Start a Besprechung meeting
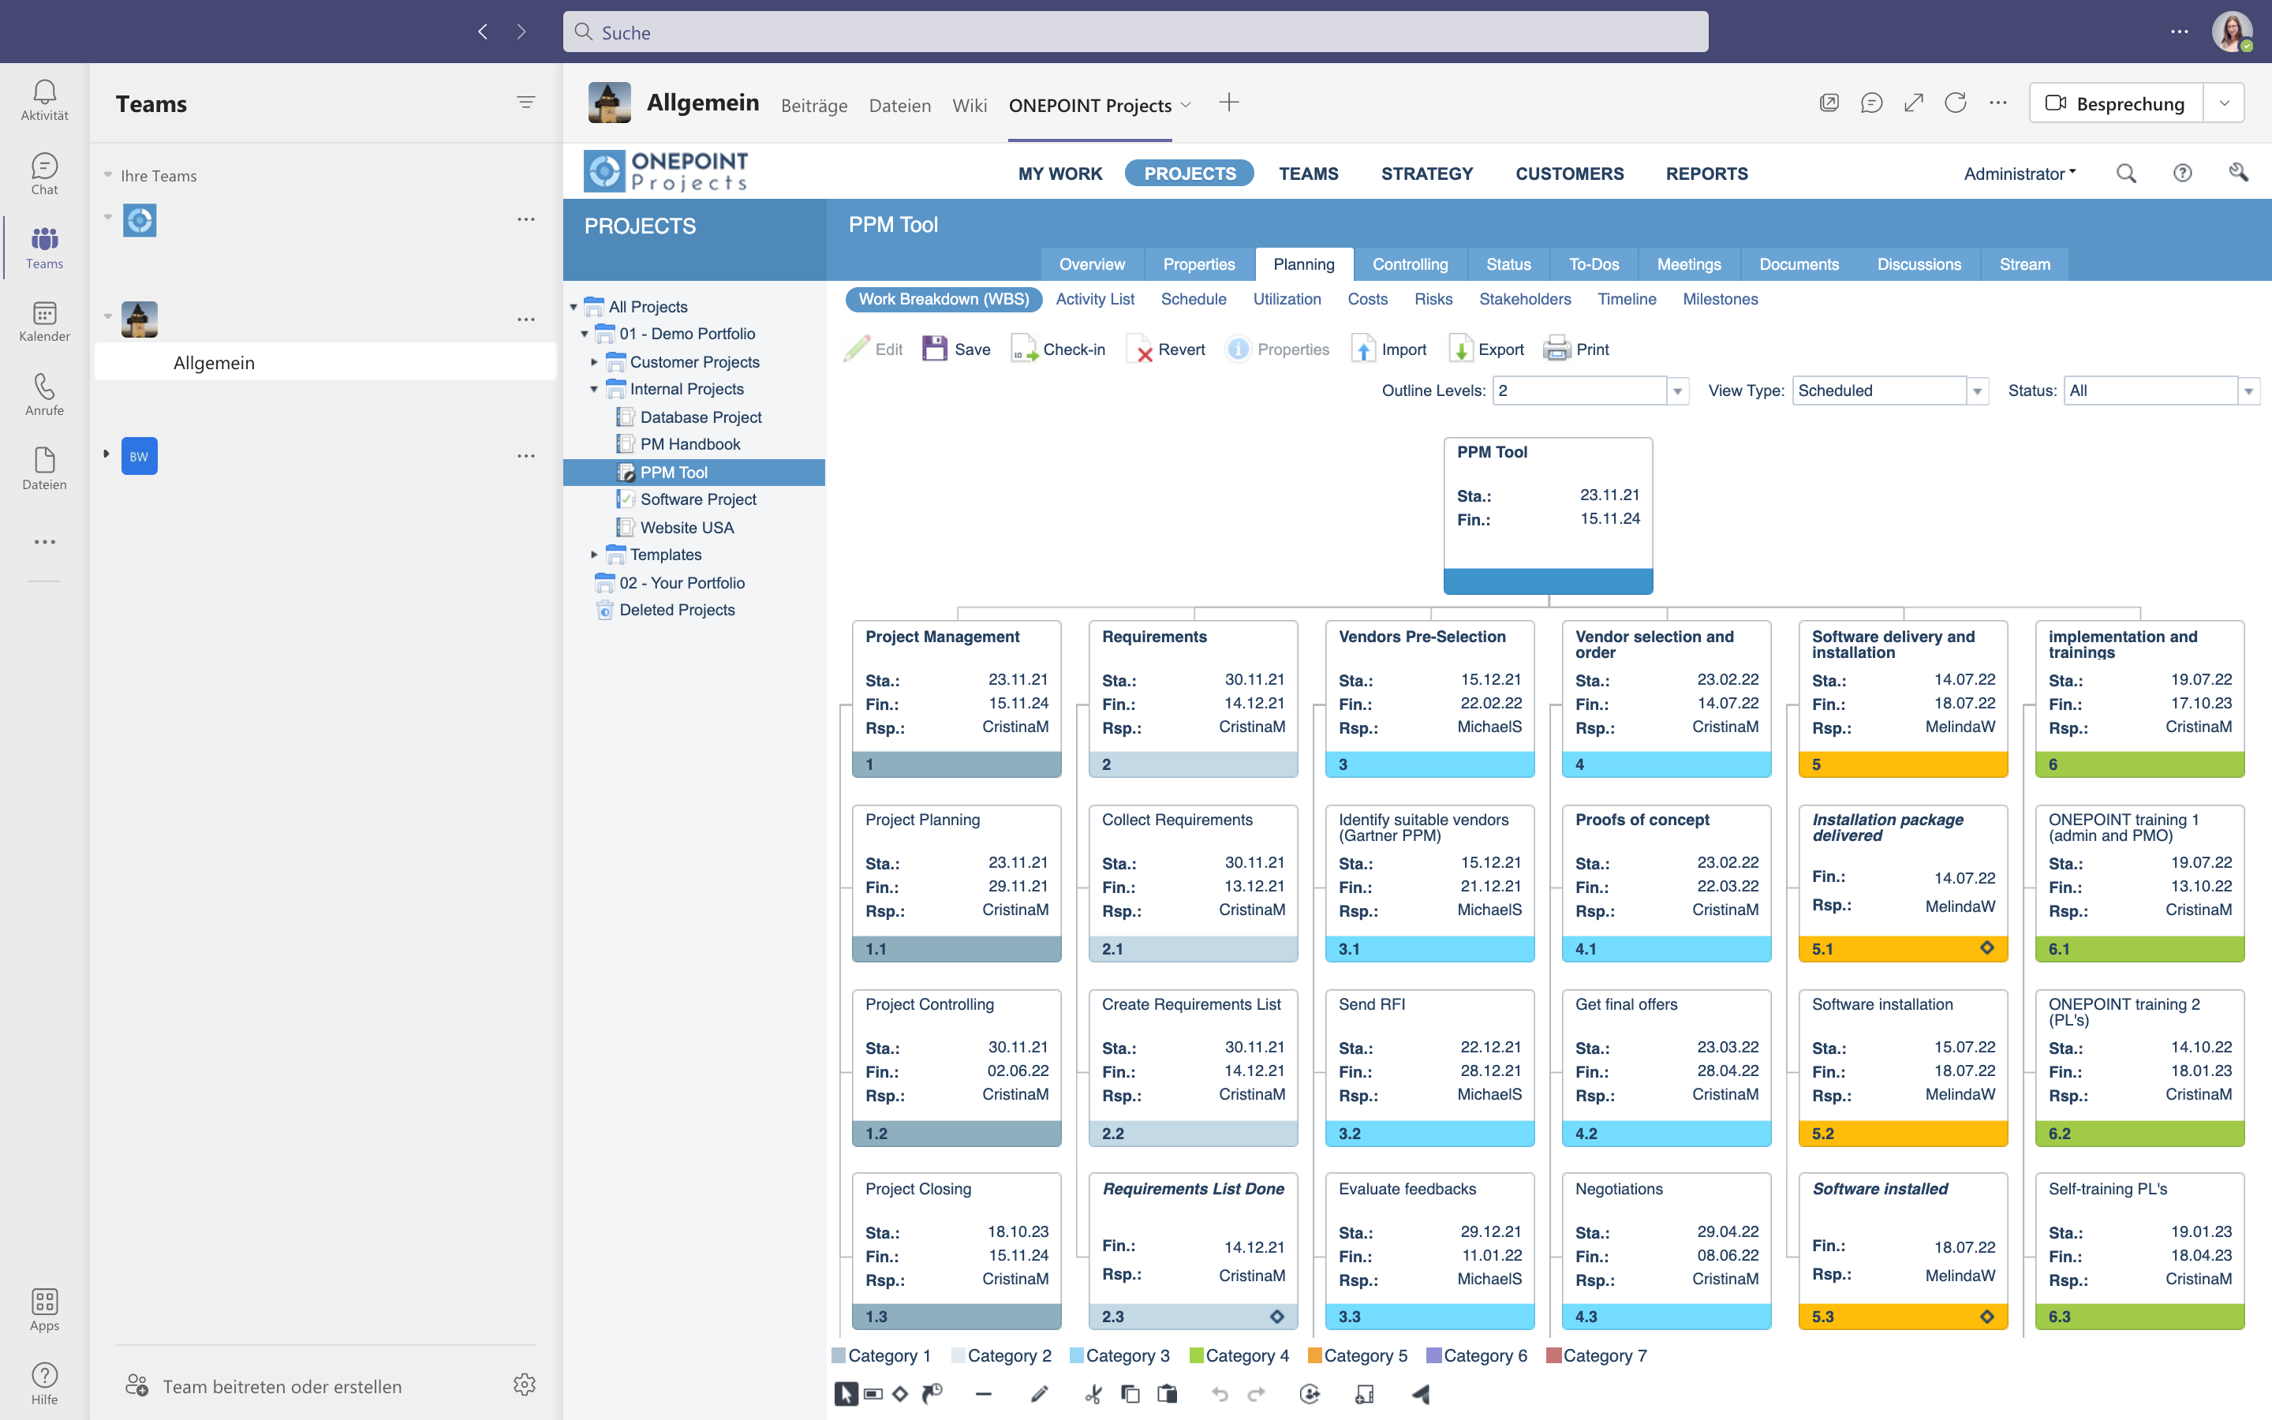The height and width of the screenshot is (1420, 2272). coord(2116,103)
